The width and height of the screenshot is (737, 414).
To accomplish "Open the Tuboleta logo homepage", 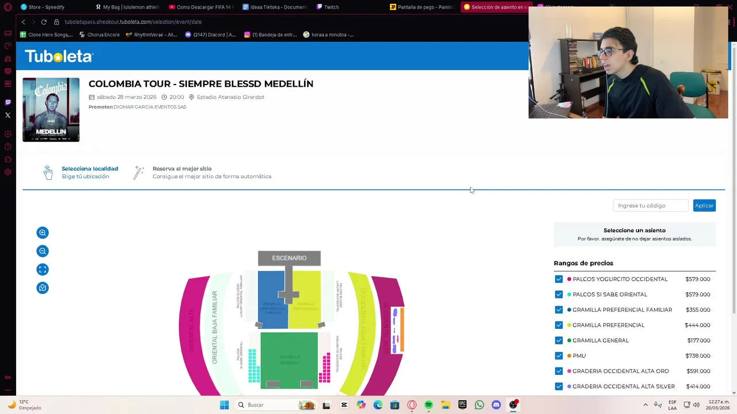I will tap(59, 56).
